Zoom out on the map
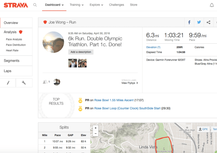Screen dimensions: 217x153 96,134
